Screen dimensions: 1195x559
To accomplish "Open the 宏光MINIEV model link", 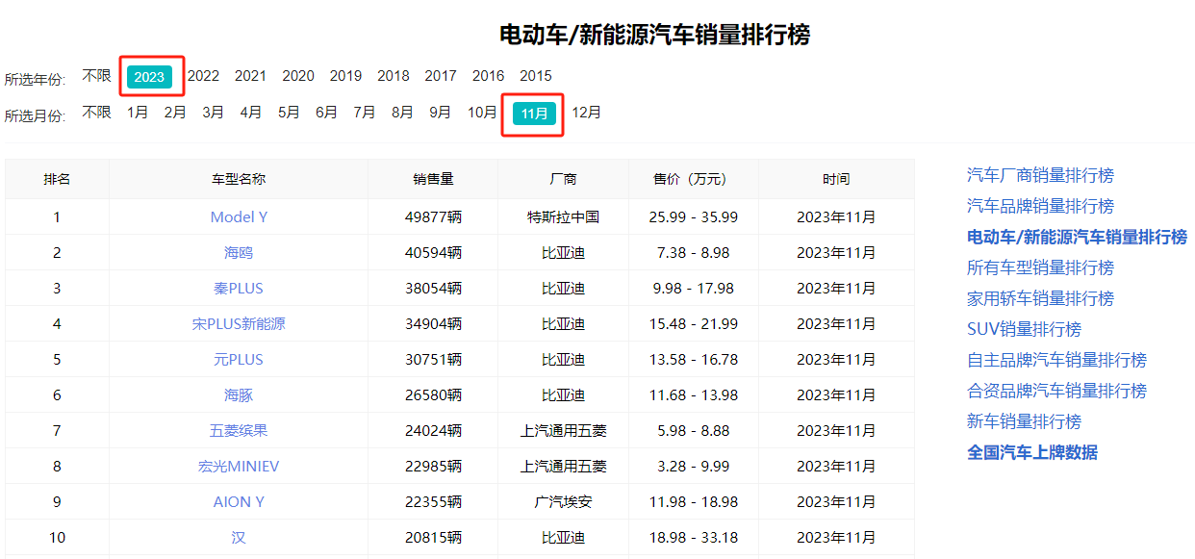I will coord(239,467).
